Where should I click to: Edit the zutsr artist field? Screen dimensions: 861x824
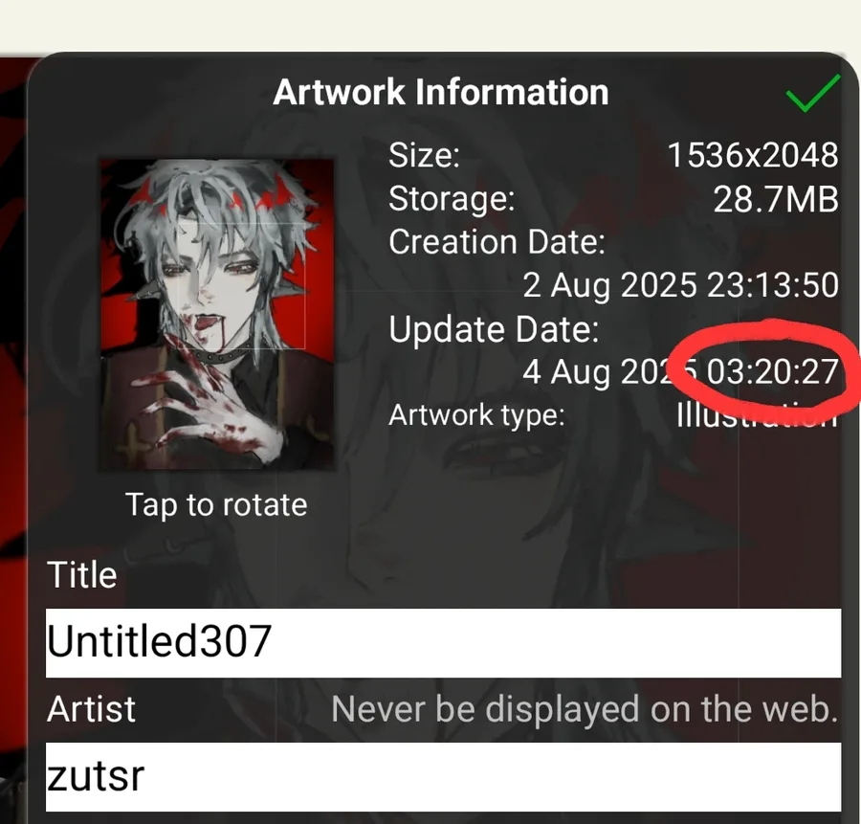click(x=443, y=776)
